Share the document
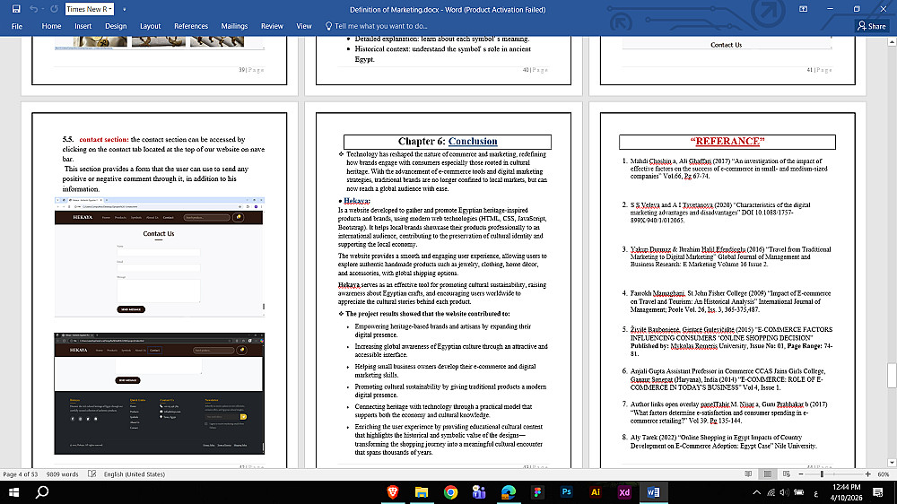This screenshot has width=897, height=504. pyautogui.click(x=871, y=26)
